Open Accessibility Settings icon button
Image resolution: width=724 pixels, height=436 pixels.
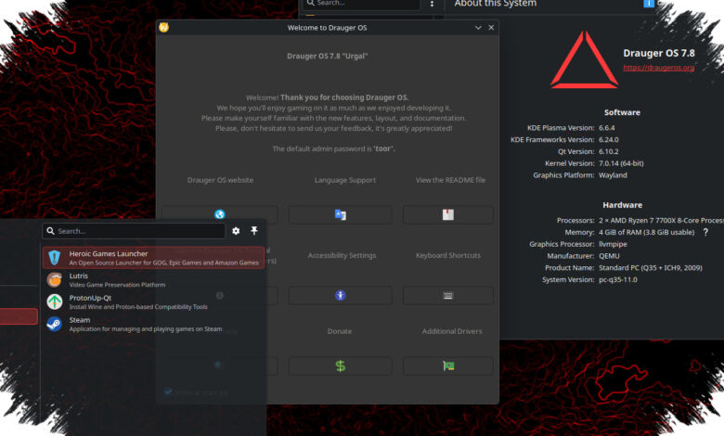[341, 295]
